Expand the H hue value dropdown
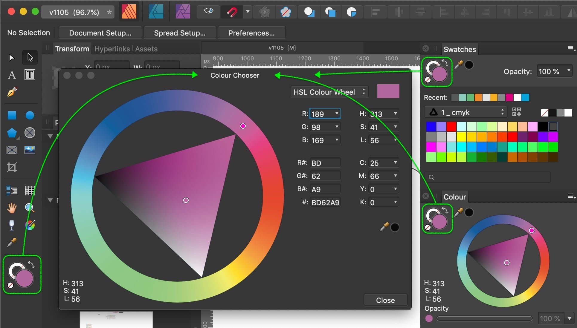Image resolution: width=577 pixels, height=328 pixels. click(396, 114)
